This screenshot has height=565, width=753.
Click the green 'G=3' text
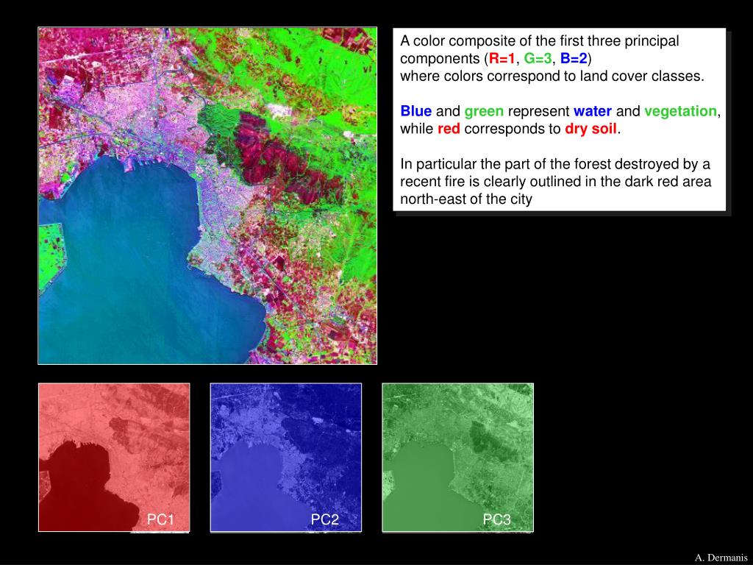[538, 59]
